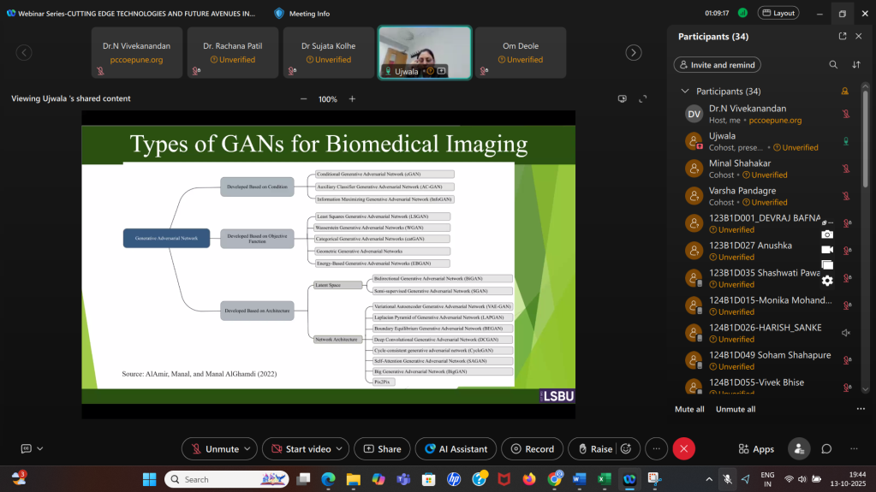Unmute my microphone
Image resolution: width=876 pixels, height=492 pixels.
[x=214, y=448]
